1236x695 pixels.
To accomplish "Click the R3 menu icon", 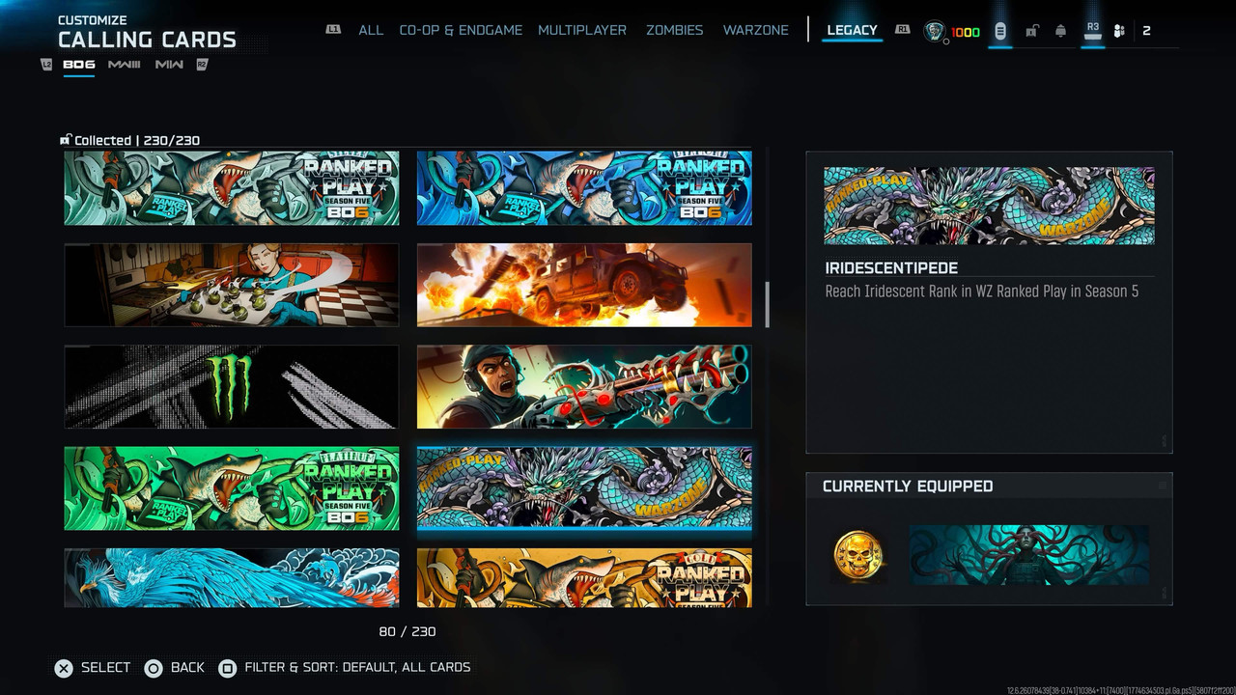I will click(x=1092, y=30).
